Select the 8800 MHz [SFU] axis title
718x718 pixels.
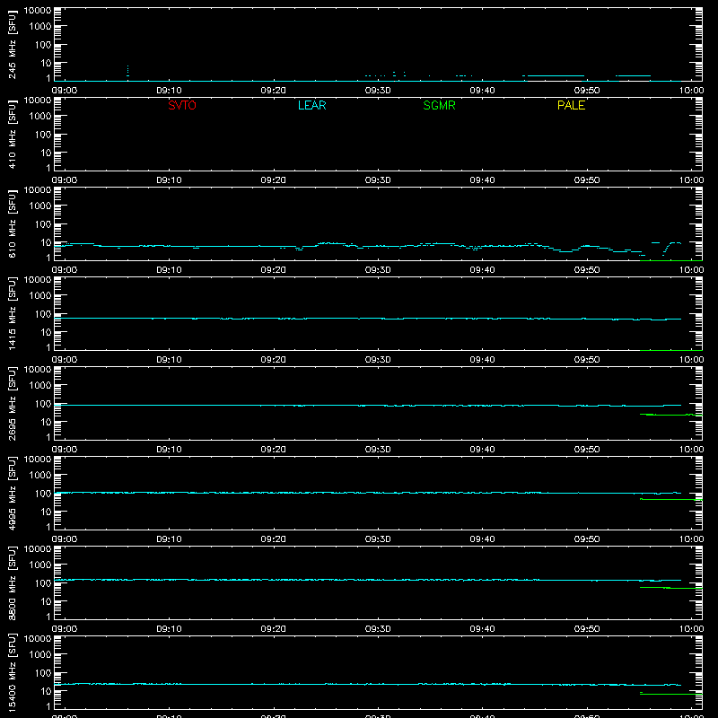[x=12, y=582]
